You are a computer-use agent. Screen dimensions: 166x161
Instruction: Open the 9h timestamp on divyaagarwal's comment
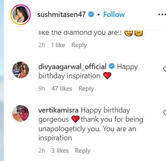[x=42, y=89]
